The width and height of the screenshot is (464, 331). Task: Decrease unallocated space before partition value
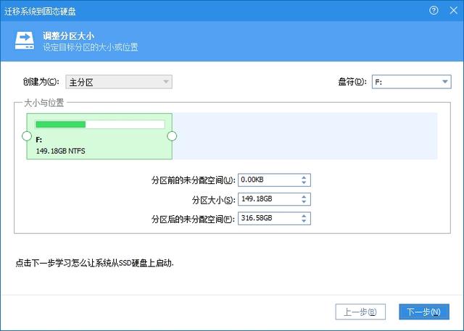coord(304,183)
